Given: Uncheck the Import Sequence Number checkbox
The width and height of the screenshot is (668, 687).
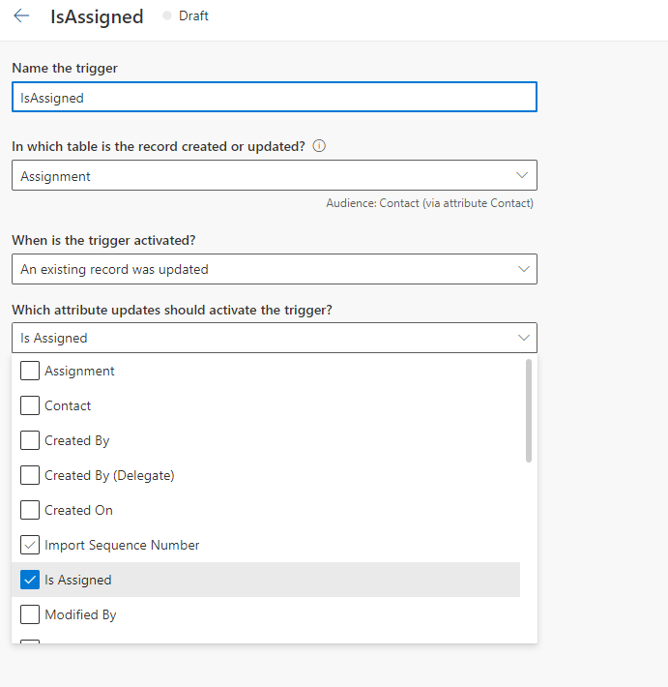Looking at the screenshot, I should [x=30, y=545].
